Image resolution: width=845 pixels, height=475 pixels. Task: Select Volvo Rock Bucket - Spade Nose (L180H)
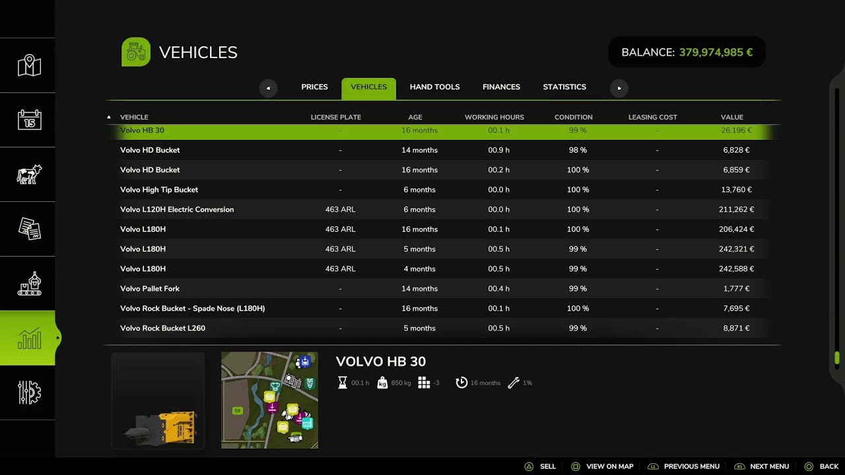444,309
